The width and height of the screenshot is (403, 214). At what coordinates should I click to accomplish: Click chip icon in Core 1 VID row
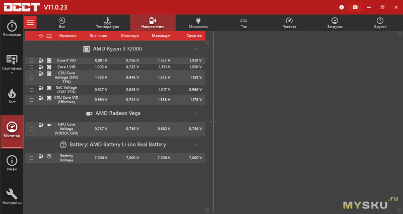pos(49,67)
